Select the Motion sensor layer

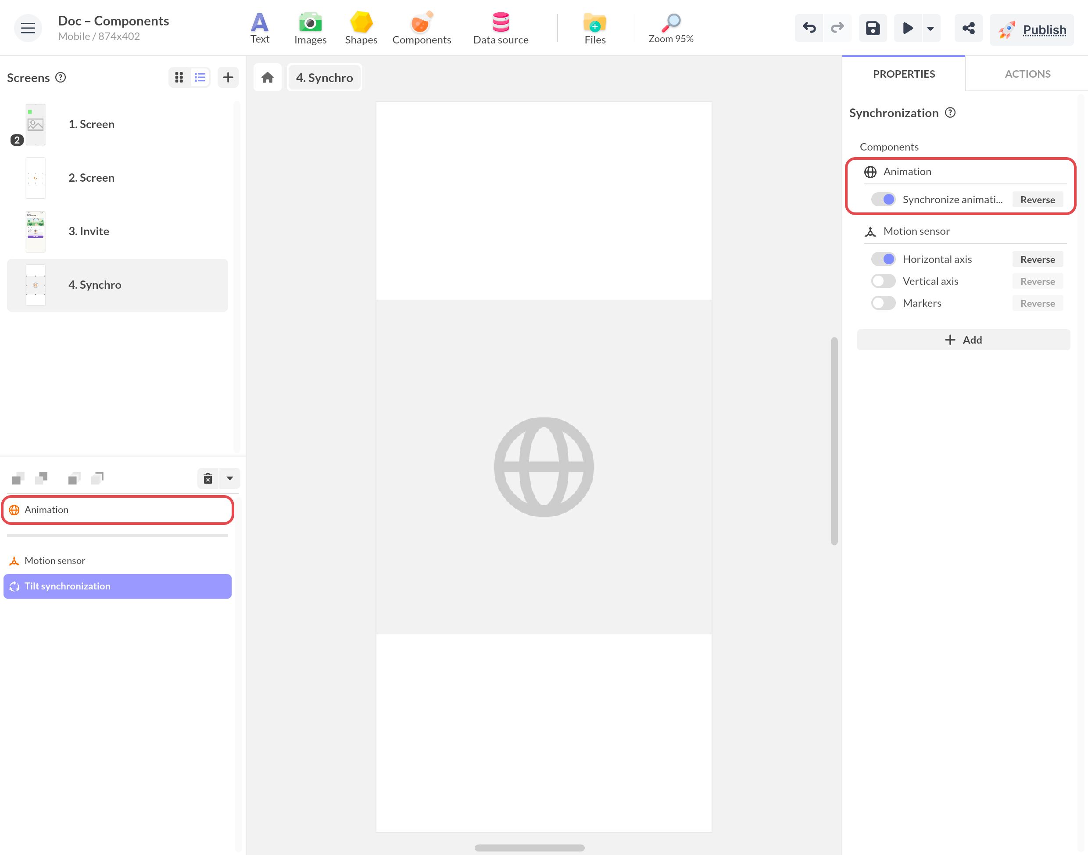pos(118,560)
